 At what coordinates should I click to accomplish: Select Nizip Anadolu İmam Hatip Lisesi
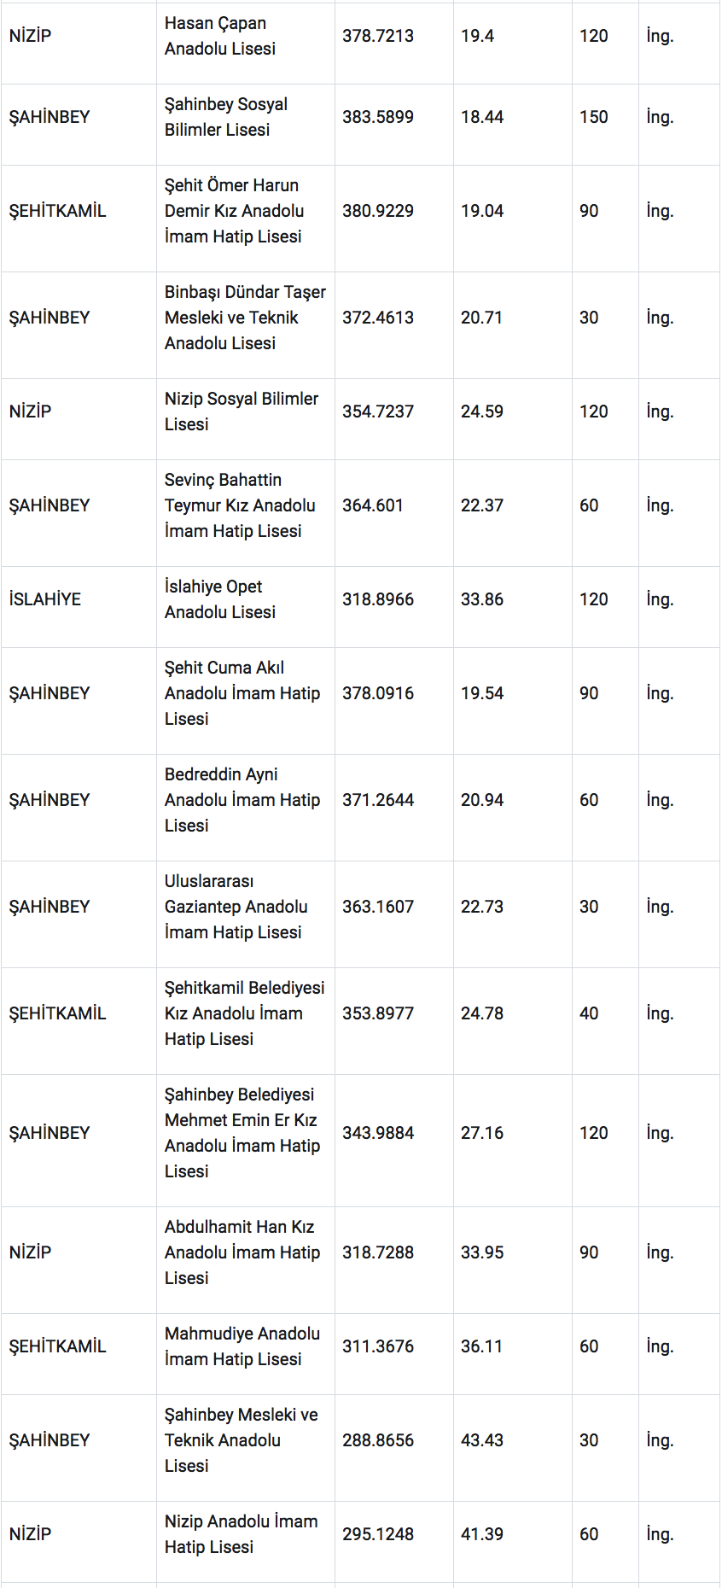241,1534
